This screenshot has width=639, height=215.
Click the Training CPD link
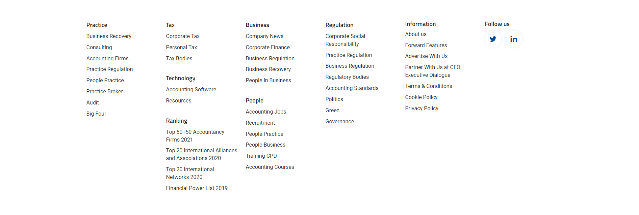[x=261, y=156]
